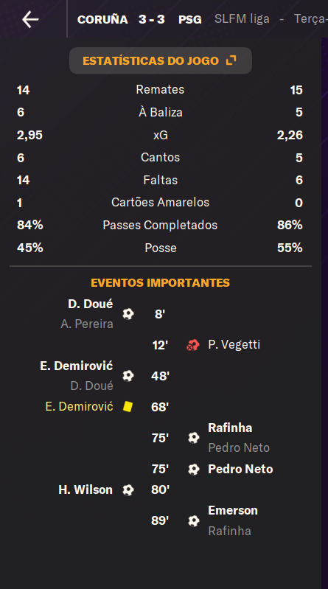Viewport: 328px width, 589px height.
Task: Click the goal icon beside Rafinha at 75'
Action: point(194,438)
